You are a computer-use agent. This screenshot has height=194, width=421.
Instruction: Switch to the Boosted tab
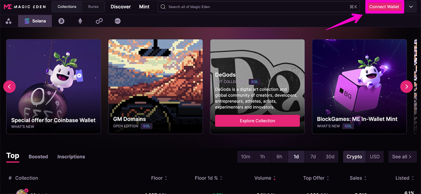tap(38, 157)
